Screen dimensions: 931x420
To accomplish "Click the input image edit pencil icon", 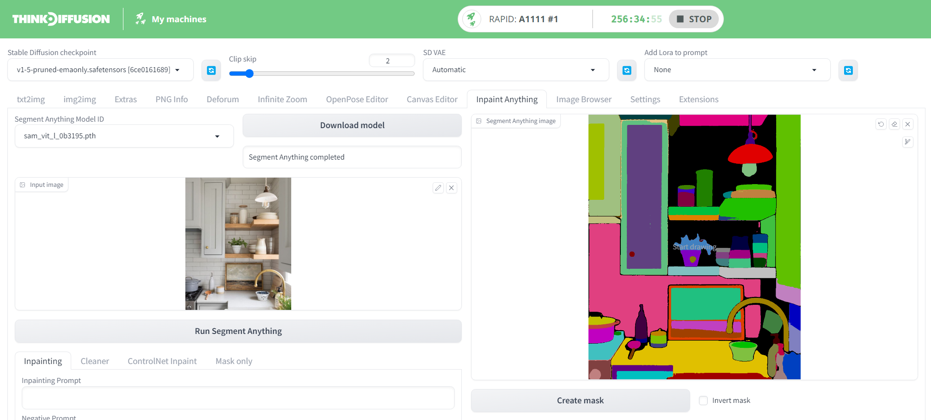I will (438, 188).
